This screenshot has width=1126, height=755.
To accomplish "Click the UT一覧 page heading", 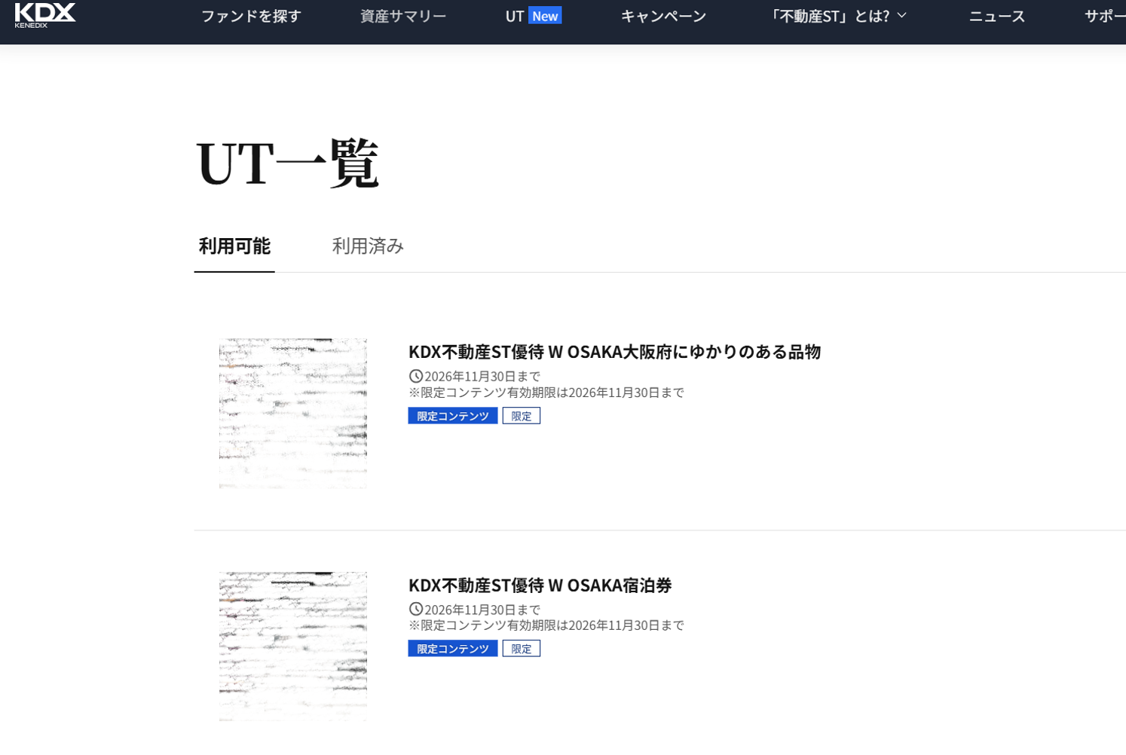I will coord(287,163).
